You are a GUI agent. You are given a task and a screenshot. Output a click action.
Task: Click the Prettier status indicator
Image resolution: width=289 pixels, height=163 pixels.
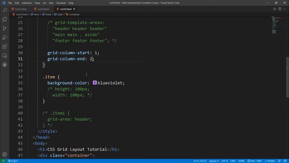(270, 161)
